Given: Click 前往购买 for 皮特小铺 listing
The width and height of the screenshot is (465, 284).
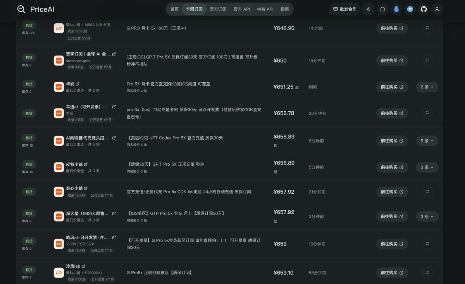Looking at the screenshot, I should [x=392, y=167].
